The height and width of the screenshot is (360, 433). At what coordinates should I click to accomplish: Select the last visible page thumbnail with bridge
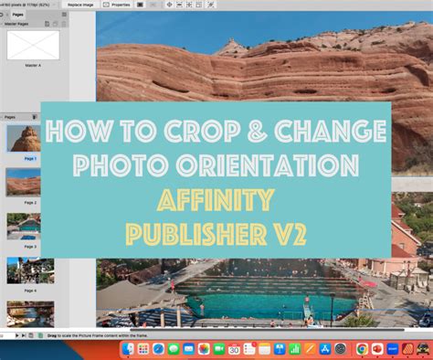[x=30, y=314]
